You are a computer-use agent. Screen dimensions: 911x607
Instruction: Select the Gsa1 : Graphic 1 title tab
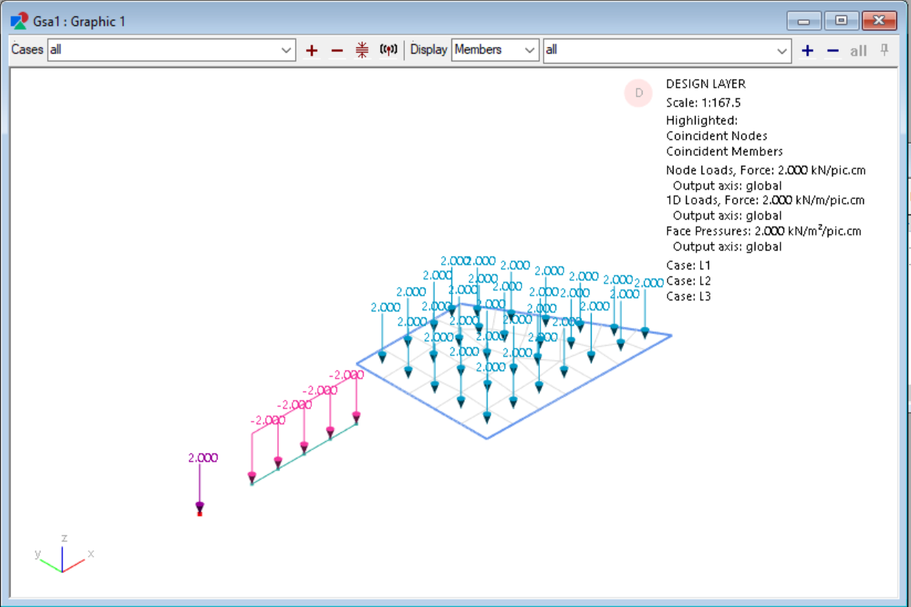pyautogui.click(x=79, y=21)
